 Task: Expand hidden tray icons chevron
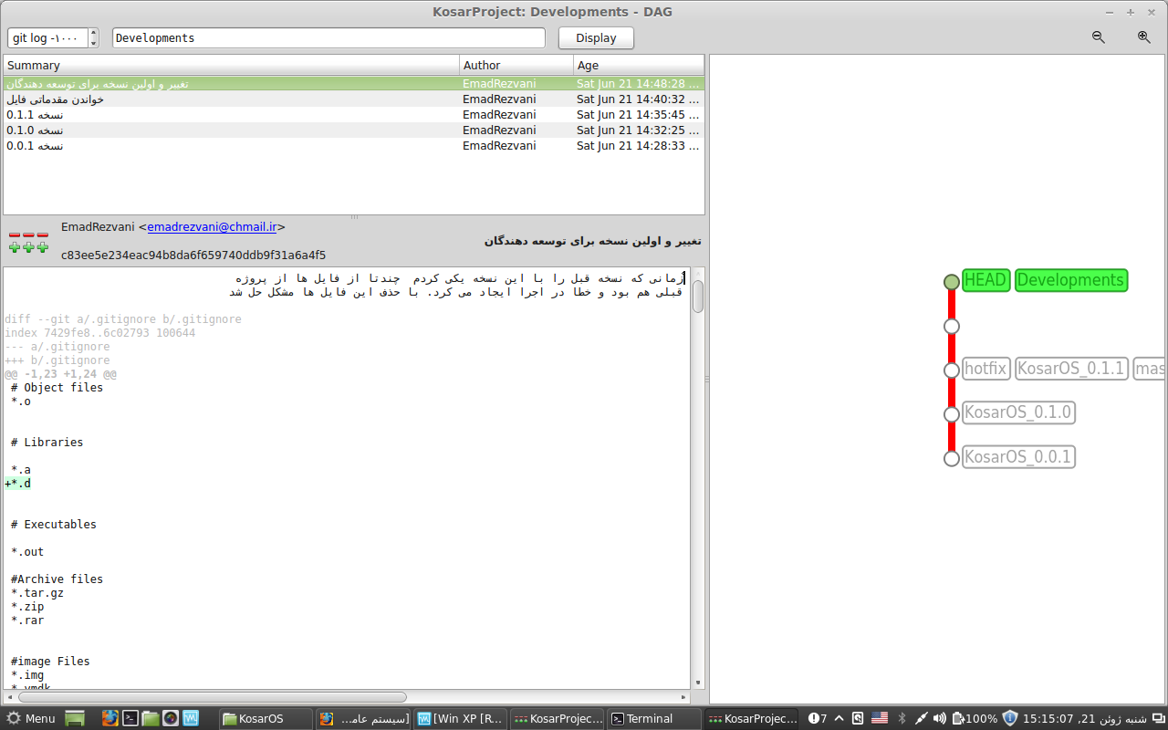[x=839, y=718]
